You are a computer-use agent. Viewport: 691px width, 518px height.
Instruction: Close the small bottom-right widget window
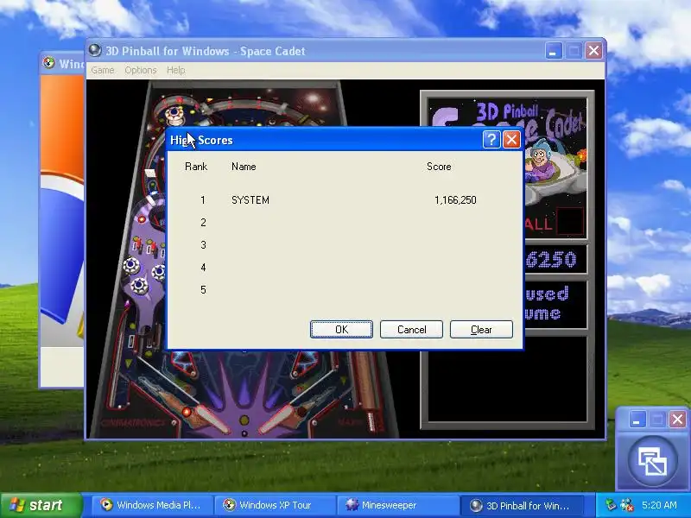point(678,419)
